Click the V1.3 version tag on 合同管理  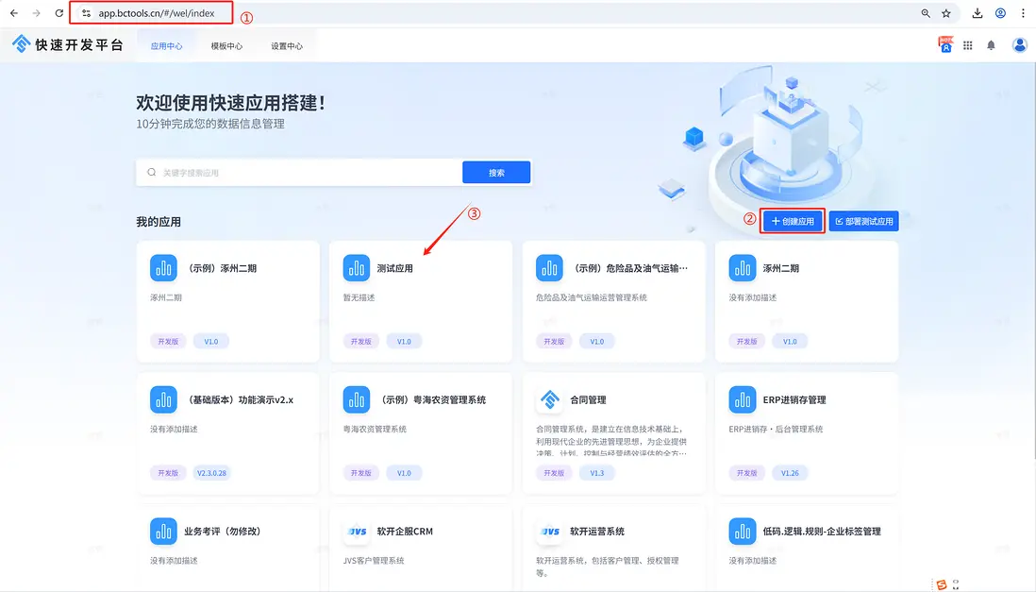pyautogui.click(x=596, y=473)
